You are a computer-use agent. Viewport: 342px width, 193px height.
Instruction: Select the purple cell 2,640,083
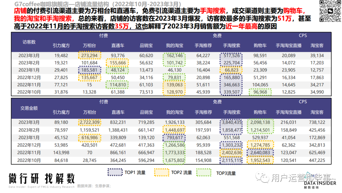point(260,153)
